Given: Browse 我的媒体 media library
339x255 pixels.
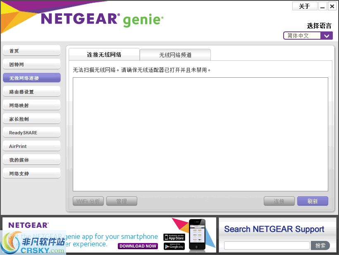Looking at the screenshot, I should (31, 160).
